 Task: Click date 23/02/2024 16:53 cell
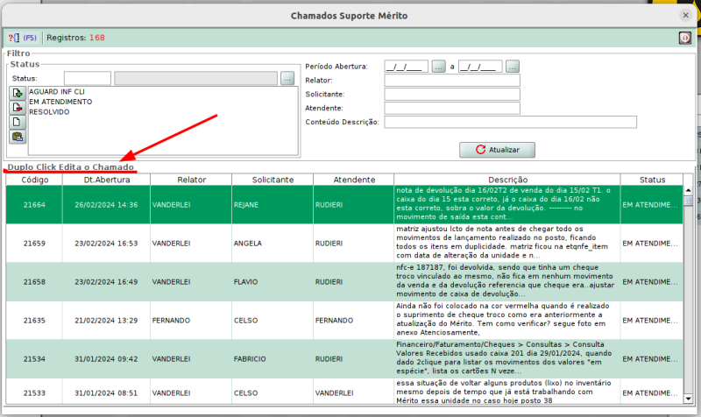click(x=106, y=244)
